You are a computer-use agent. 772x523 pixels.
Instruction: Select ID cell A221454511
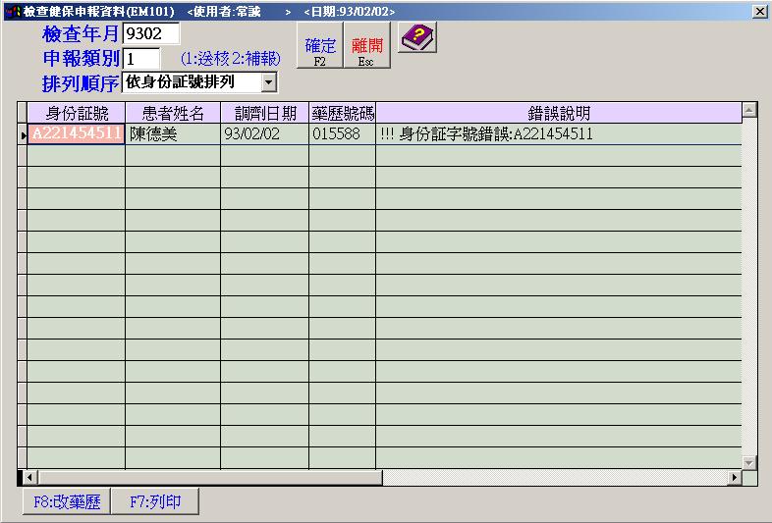tap(77, 134)
